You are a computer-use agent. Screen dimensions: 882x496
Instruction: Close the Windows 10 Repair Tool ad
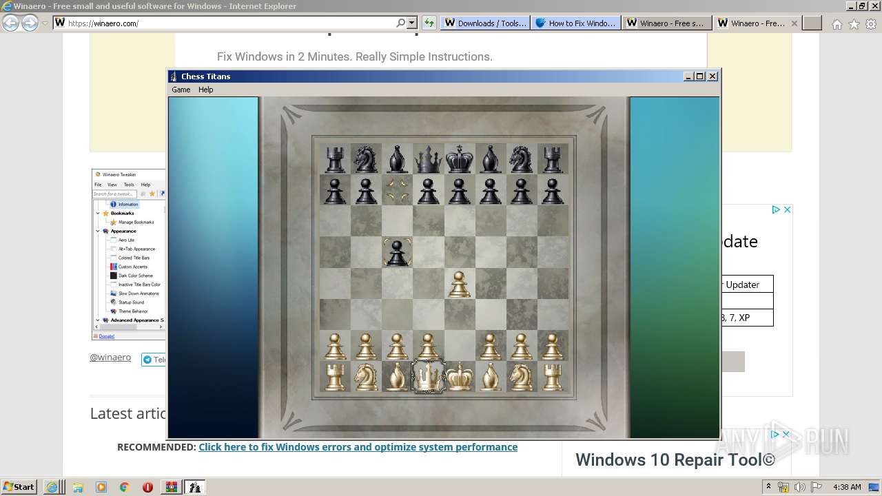click(x=786, y=435)
